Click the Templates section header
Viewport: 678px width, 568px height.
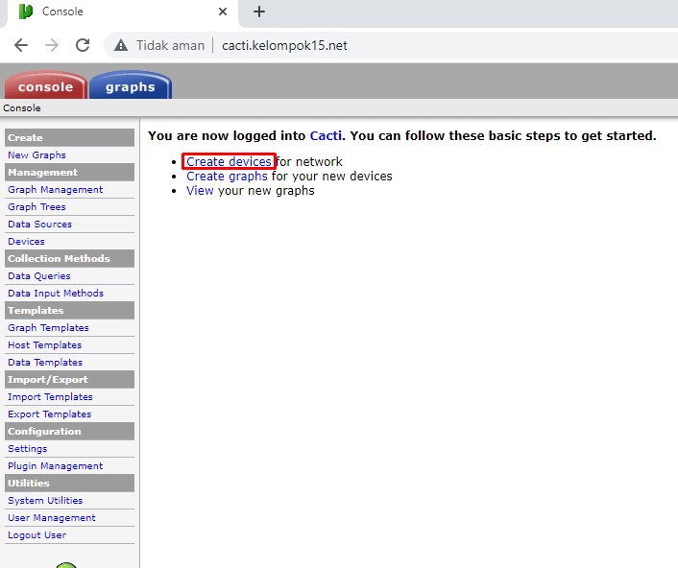pyautogui.click(x=69, y=311)
